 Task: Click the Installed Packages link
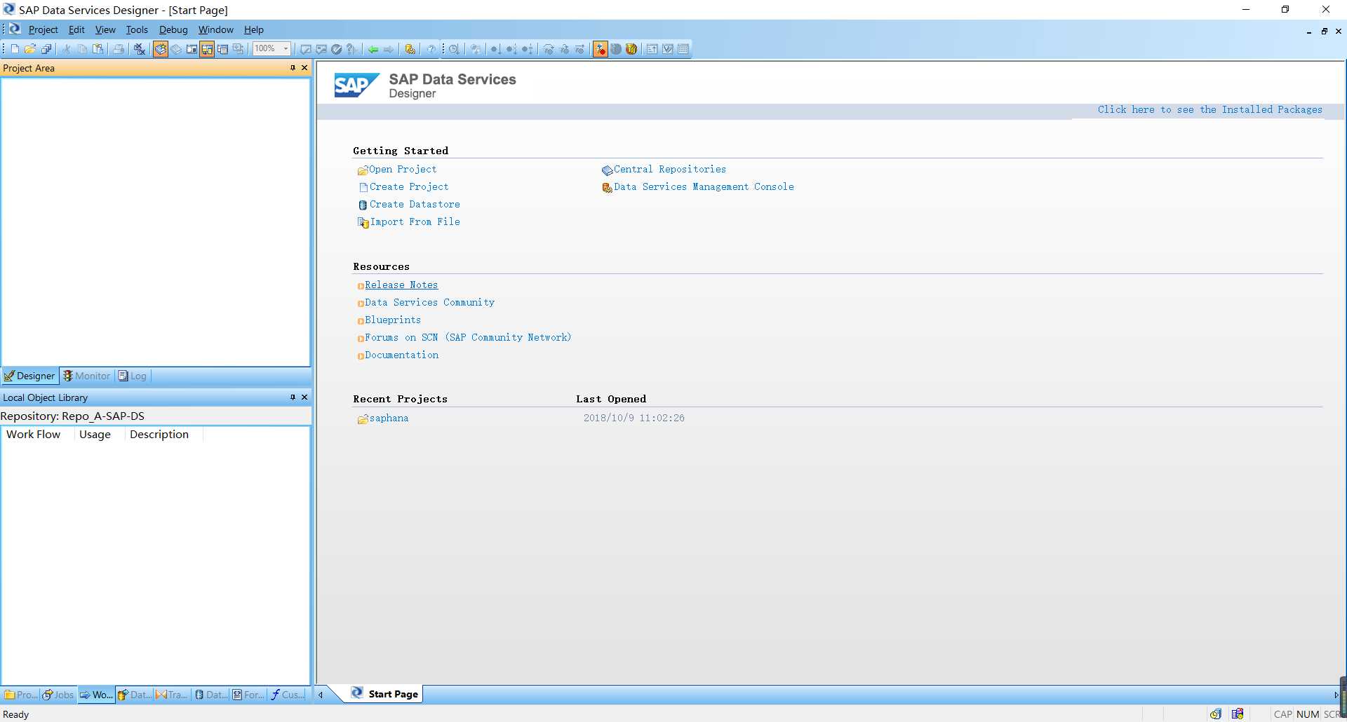pos(1210,110)
